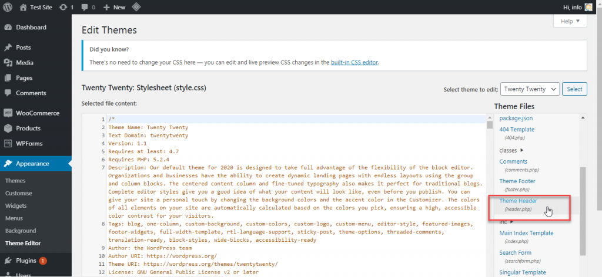
Task: Click Hi, info account link
Action: [x=573, y=7]
